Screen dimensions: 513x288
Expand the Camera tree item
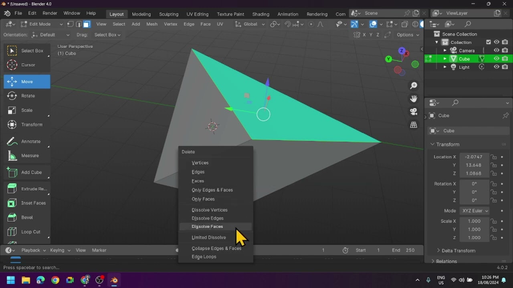pos(445,51)
